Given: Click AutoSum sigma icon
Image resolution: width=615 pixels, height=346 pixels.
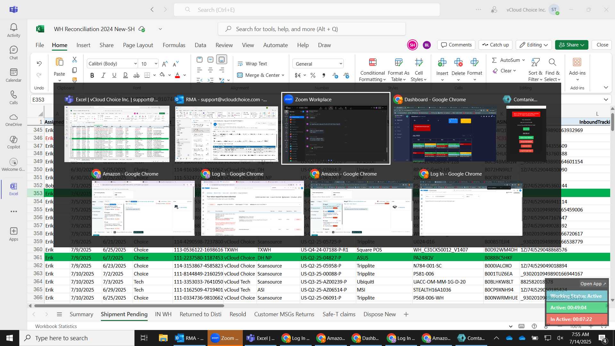Looking at the screenshot, I should 495,60.
